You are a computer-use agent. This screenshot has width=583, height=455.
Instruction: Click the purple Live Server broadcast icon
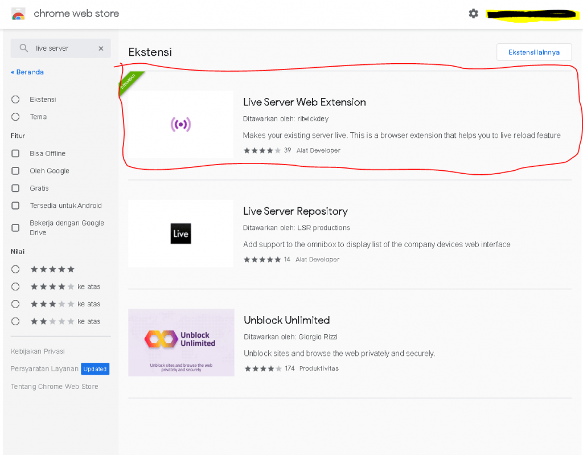coord(180,124)
